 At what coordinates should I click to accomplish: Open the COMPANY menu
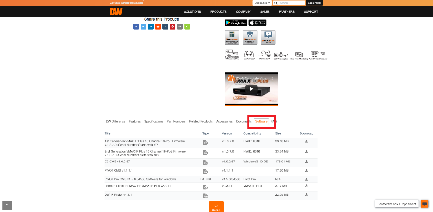pyautogui.click(x=243, y=12)
